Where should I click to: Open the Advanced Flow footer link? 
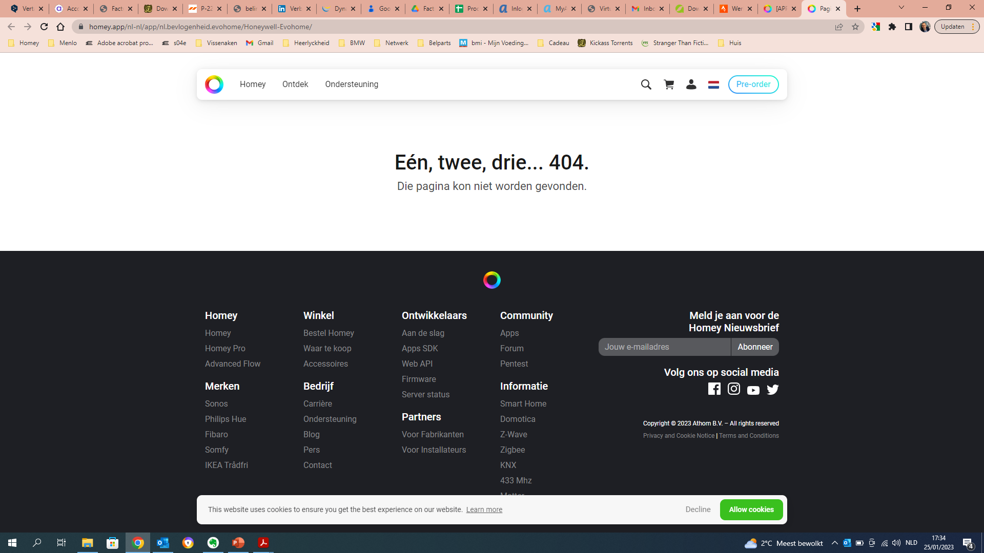(x=233, y=364)
